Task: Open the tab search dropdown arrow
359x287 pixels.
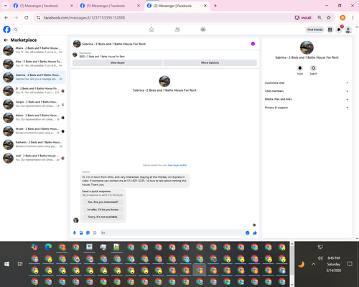Action: tap(6, 6)
